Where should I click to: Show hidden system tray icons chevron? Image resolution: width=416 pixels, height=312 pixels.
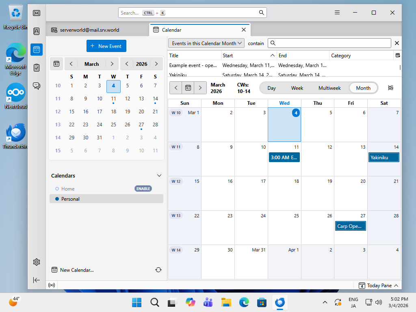pos(325,302)
